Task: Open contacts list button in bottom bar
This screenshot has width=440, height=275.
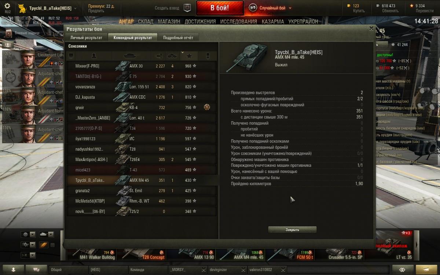Action: click(x=14, y=269)
